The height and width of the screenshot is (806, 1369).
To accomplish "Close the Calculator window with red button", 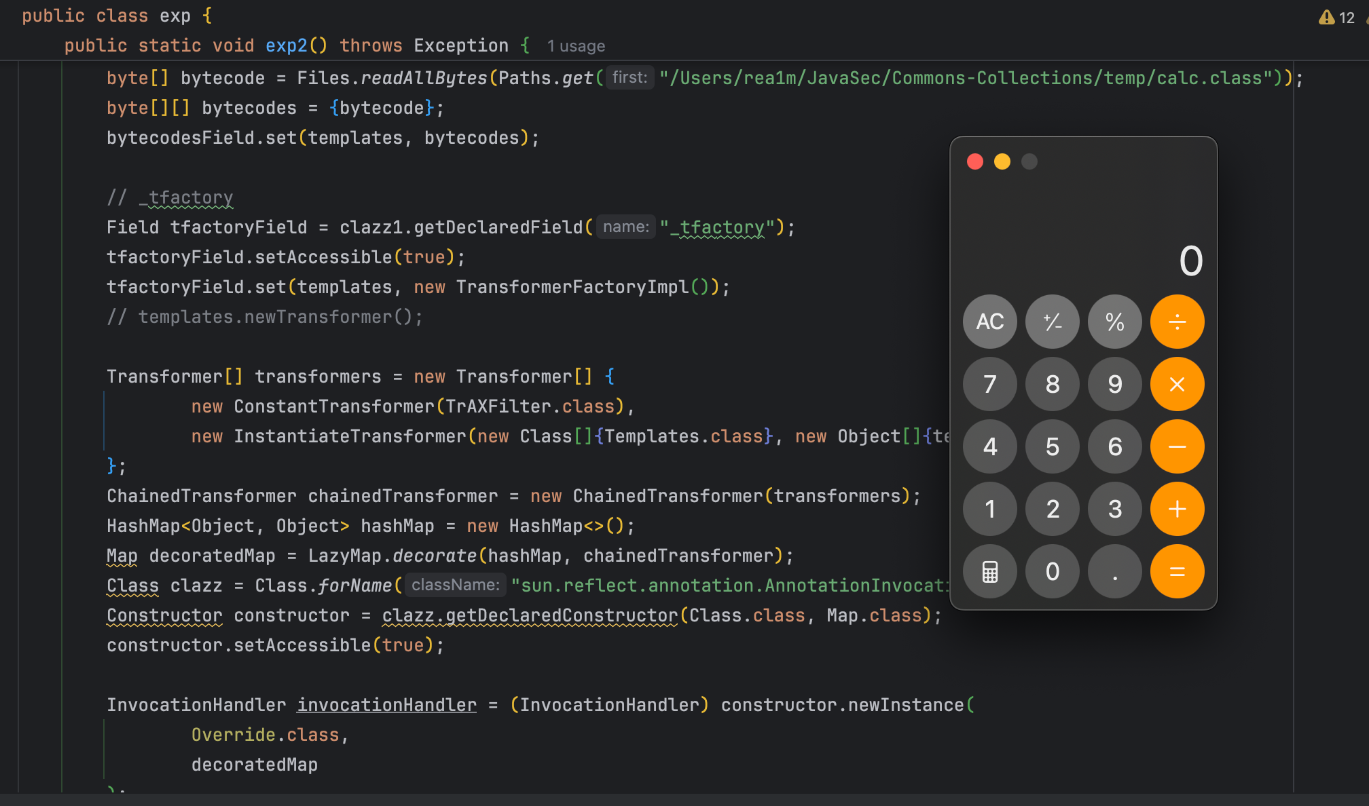I will click(x=975, y=161).
